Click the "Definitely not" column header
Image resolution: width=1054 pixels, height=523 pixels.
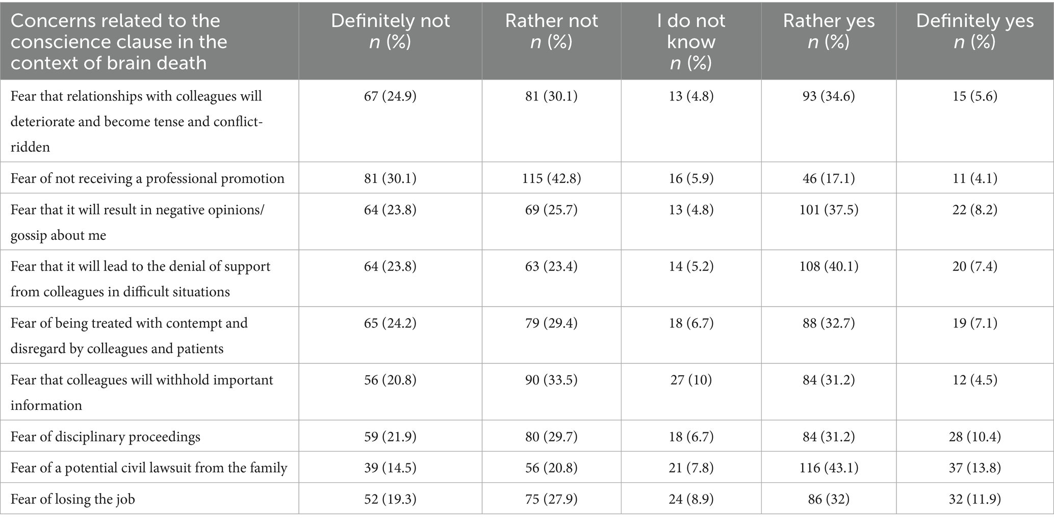click(390, 31)
